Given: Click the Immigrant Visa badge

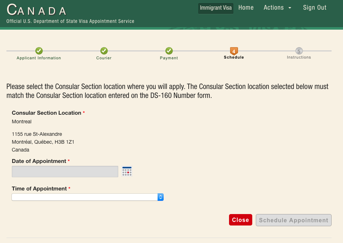Looking at the screenshot, I should pyautogui.click(x=216, y=8).
